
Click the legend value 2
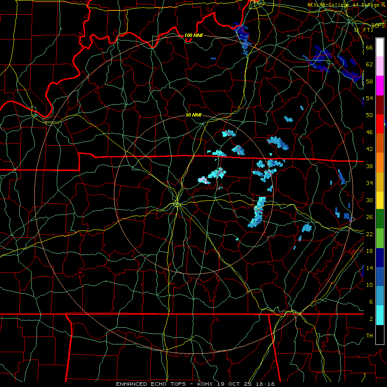[371, 319]
